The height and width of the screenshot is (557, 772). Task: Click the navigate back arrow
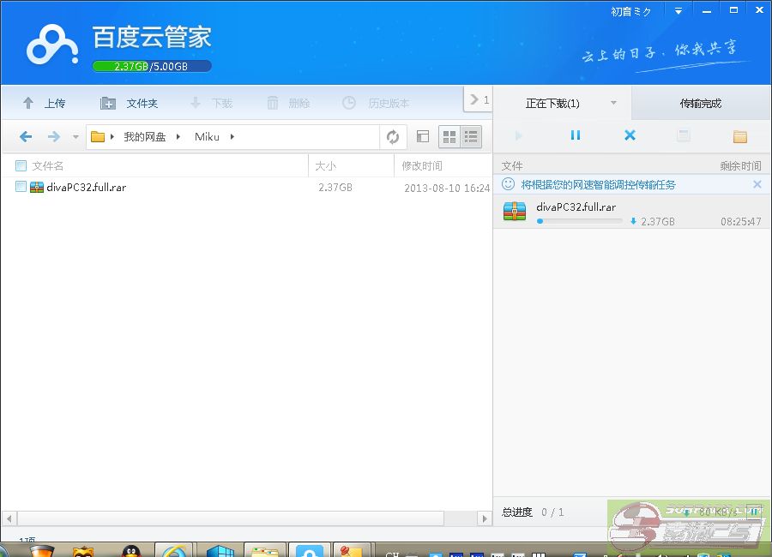(x=26, y=137)
